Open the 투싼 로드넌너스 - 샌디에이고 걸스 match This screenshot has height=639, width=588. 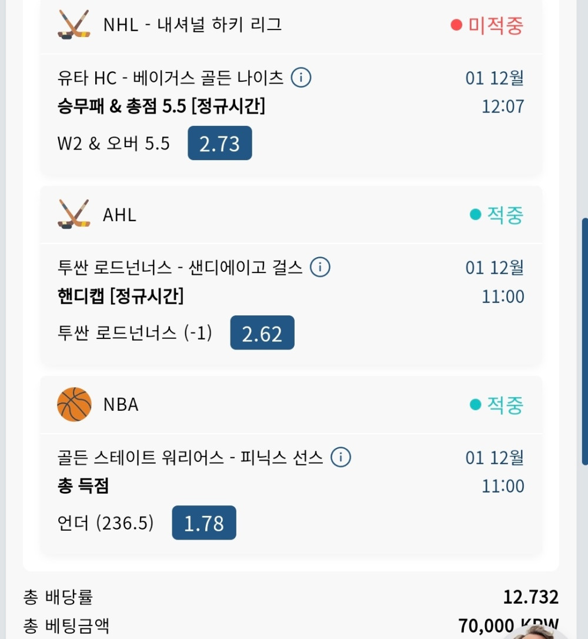[180, 267]
